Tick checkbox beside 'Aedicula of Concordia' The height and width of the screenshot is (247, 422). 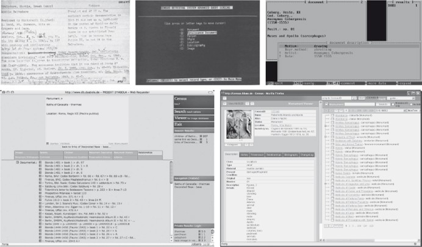coord(332,195)
